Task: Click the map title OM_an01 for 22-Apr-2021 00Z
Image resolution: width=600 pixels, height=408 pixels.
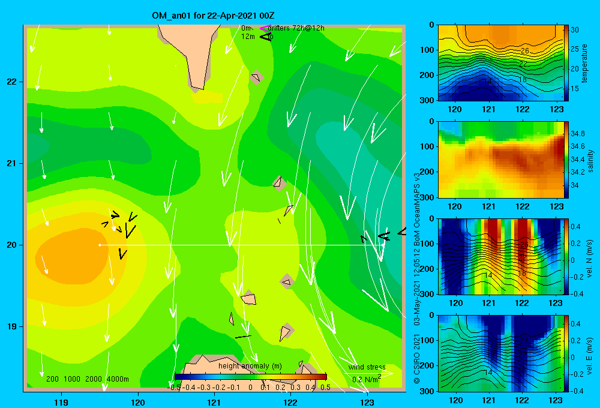Action: pos(213,16)
